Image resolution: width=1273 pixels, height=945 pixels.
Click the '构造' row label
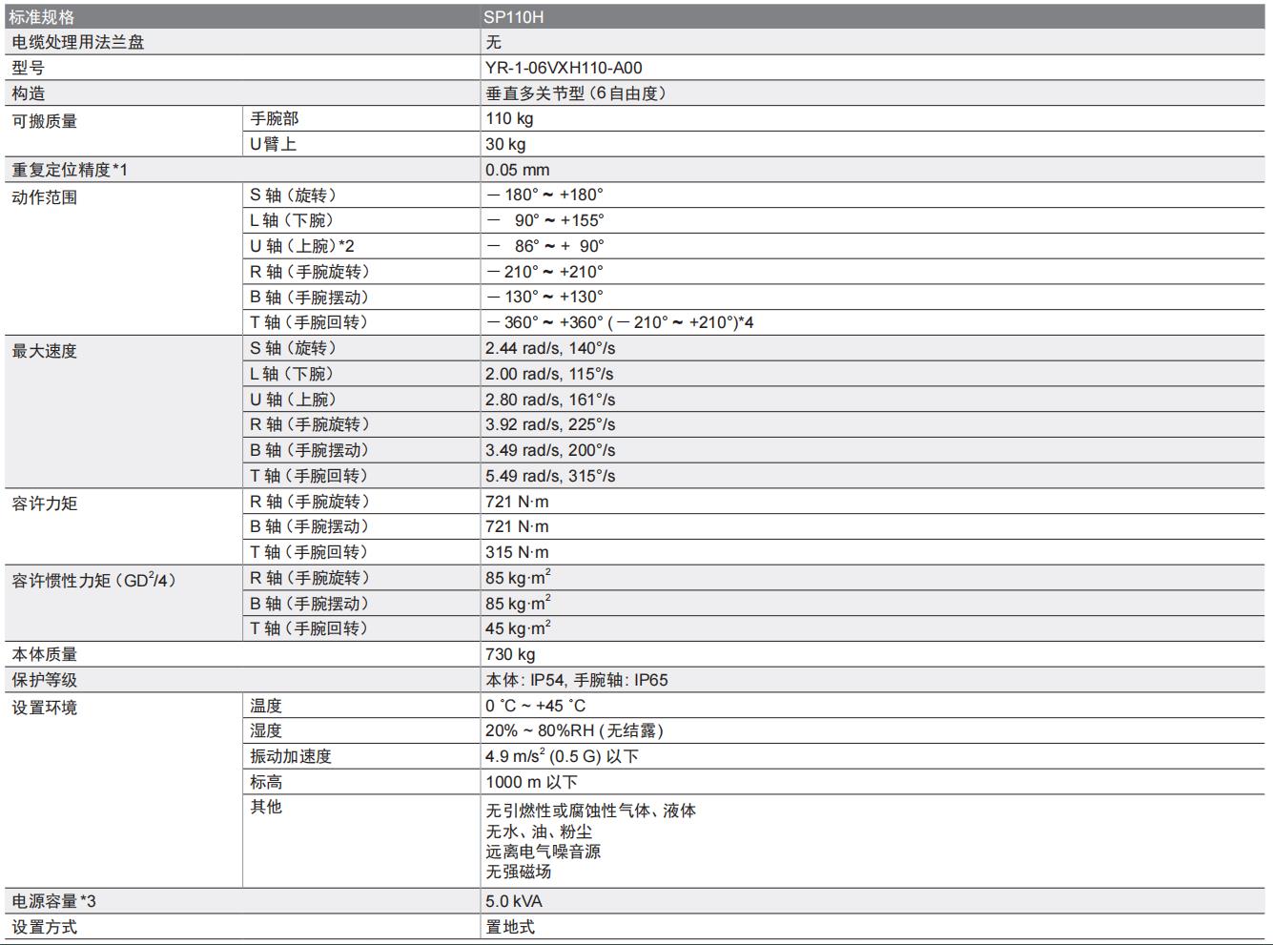28,93
